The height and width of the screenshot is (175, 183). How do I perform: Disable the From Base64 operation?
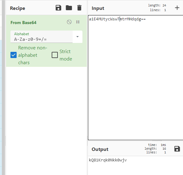click(x=69, y=22)
